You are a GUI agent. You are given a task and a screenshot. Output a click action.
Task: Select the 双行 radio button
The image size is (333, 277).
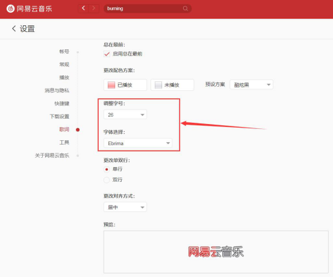coord(107,180)
